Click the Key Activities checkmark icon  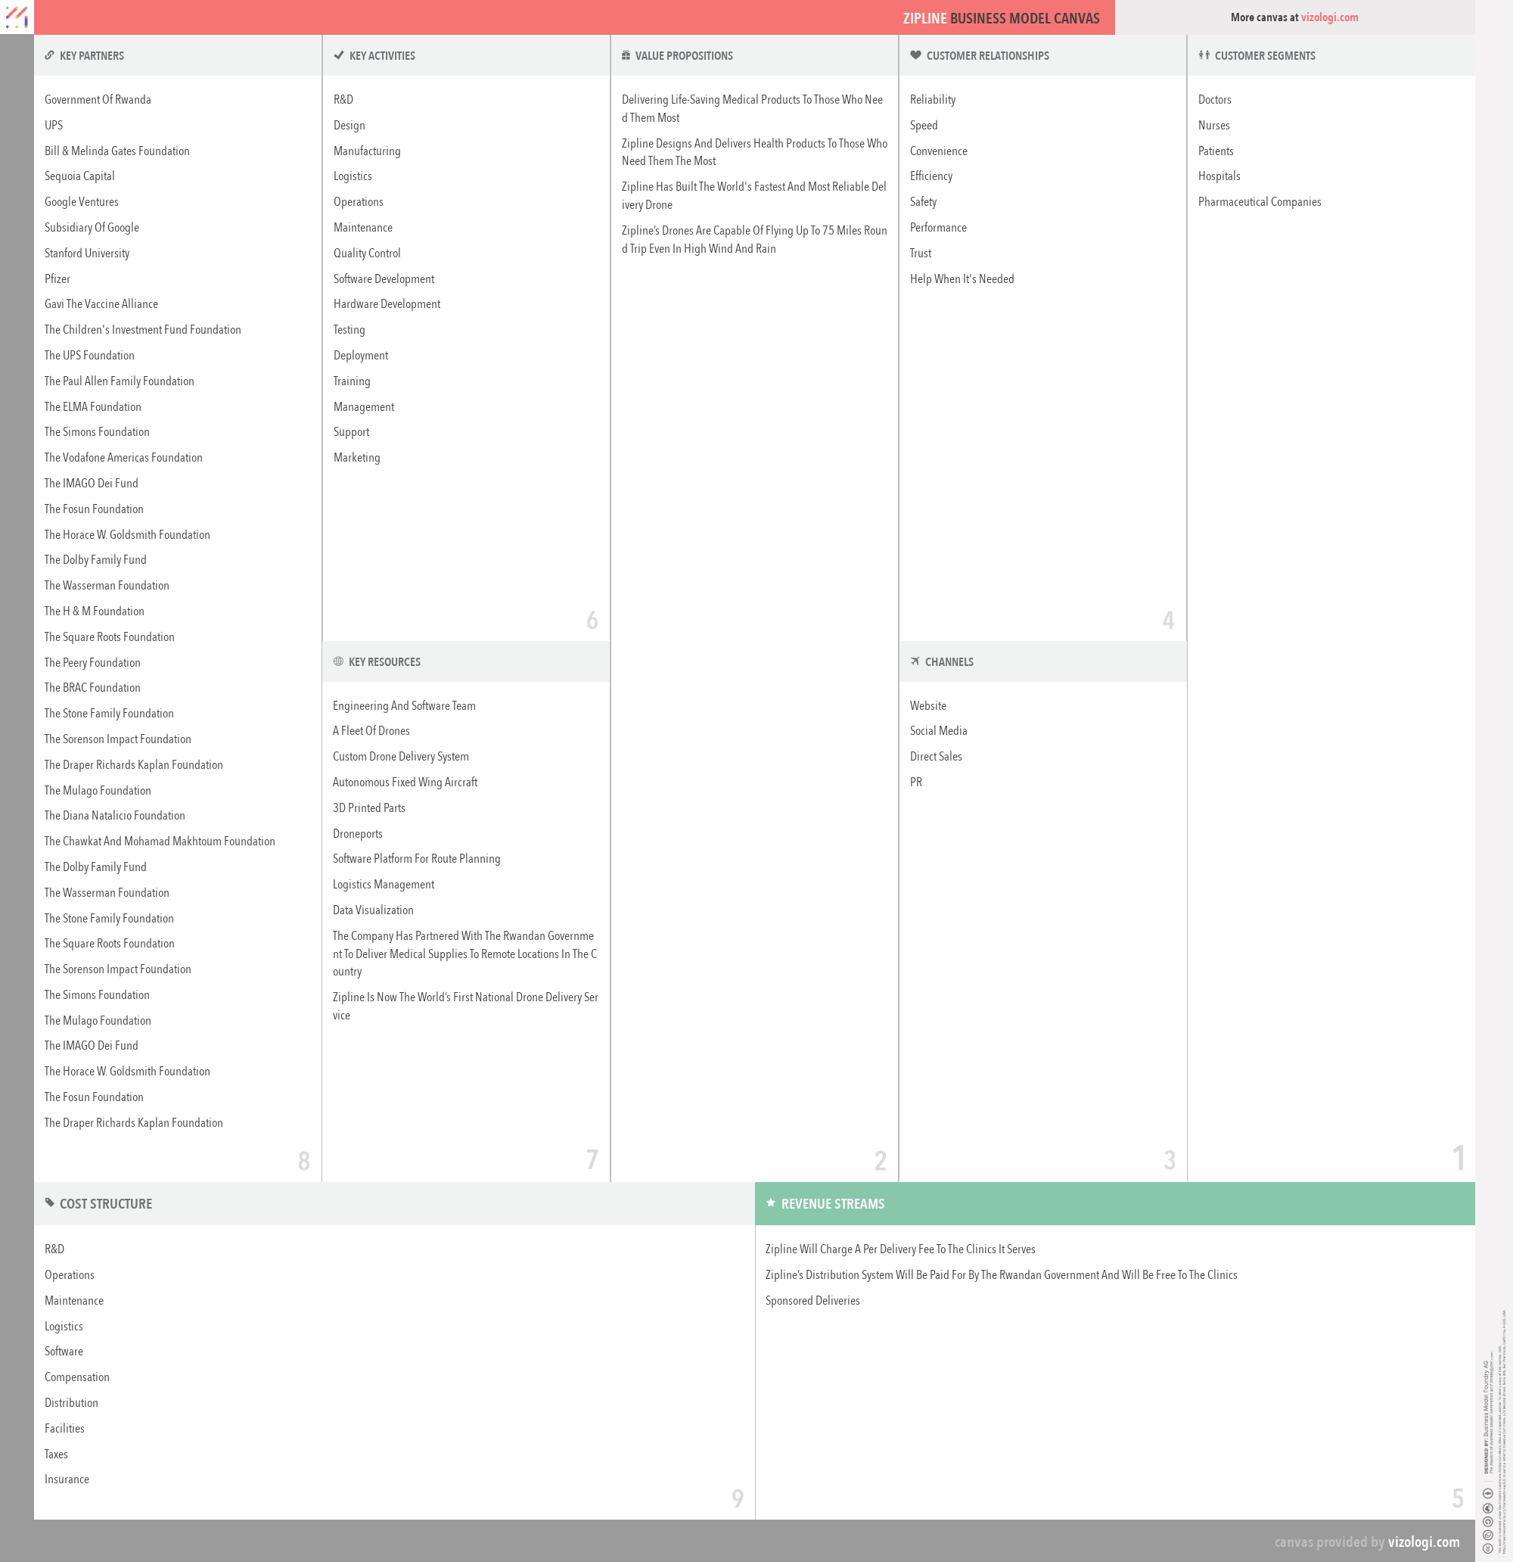click(339, 56)
